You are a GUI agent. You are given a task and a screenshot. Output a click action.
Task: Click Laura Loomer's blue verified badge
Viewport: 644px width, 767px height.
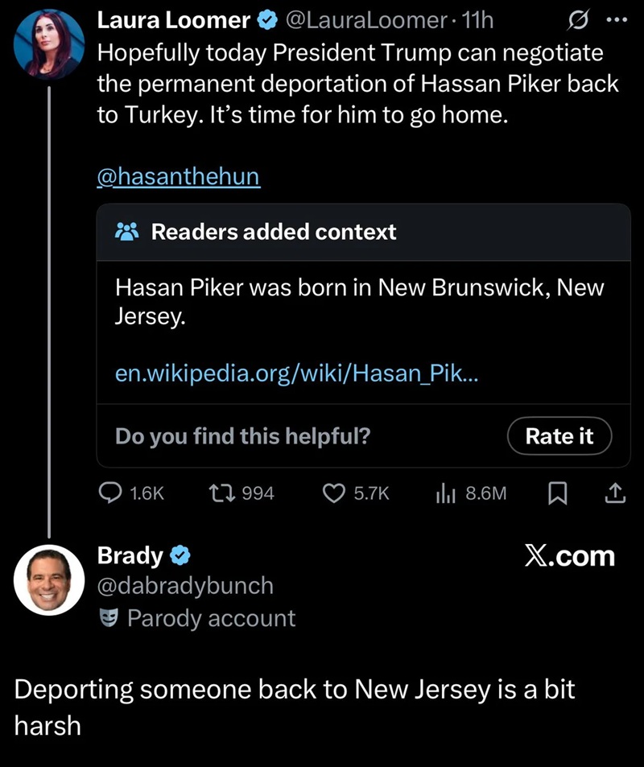click(x=268, y=21)
